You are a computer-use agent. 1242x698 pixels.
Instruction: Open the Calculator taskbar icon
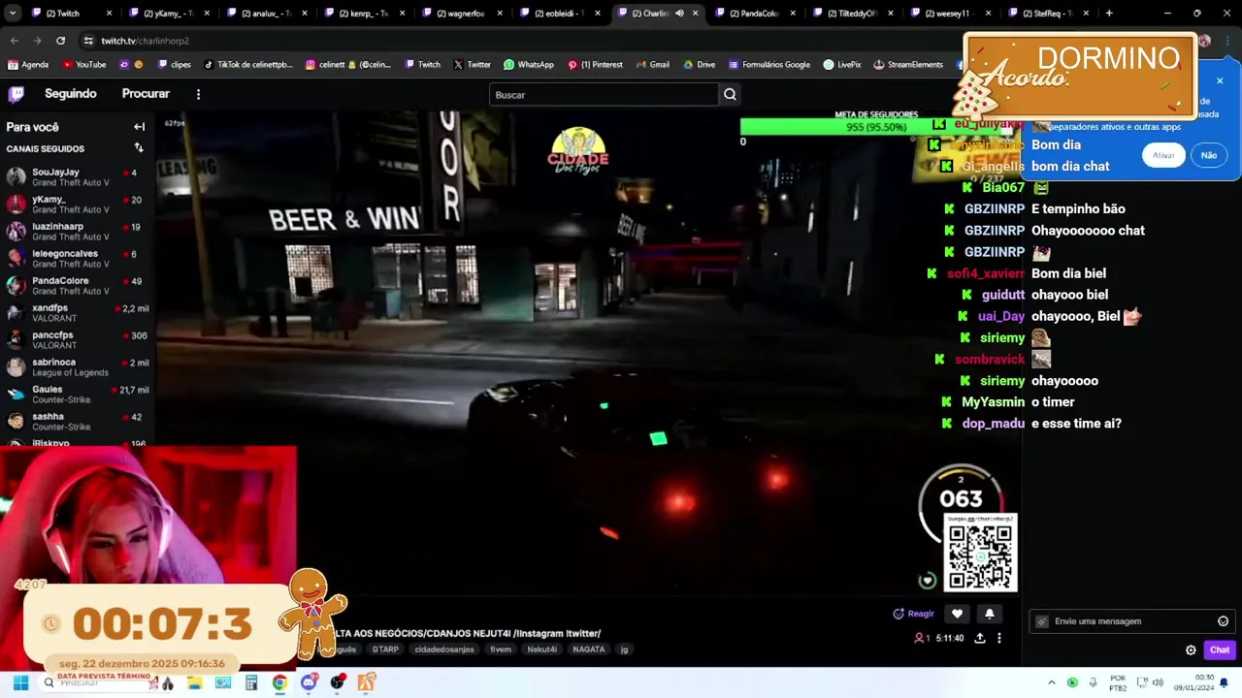[x=251, y=682]
